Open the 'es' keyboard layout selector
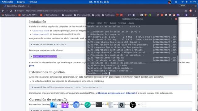The width and height of the screenshot is (198, 111). pyautogui.click(x=176, y=2)
